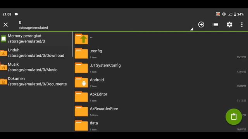The width and height of the screenshot is (248, 139).
Task: Open the three-dot overflow menu
Action: click(242, 25)
